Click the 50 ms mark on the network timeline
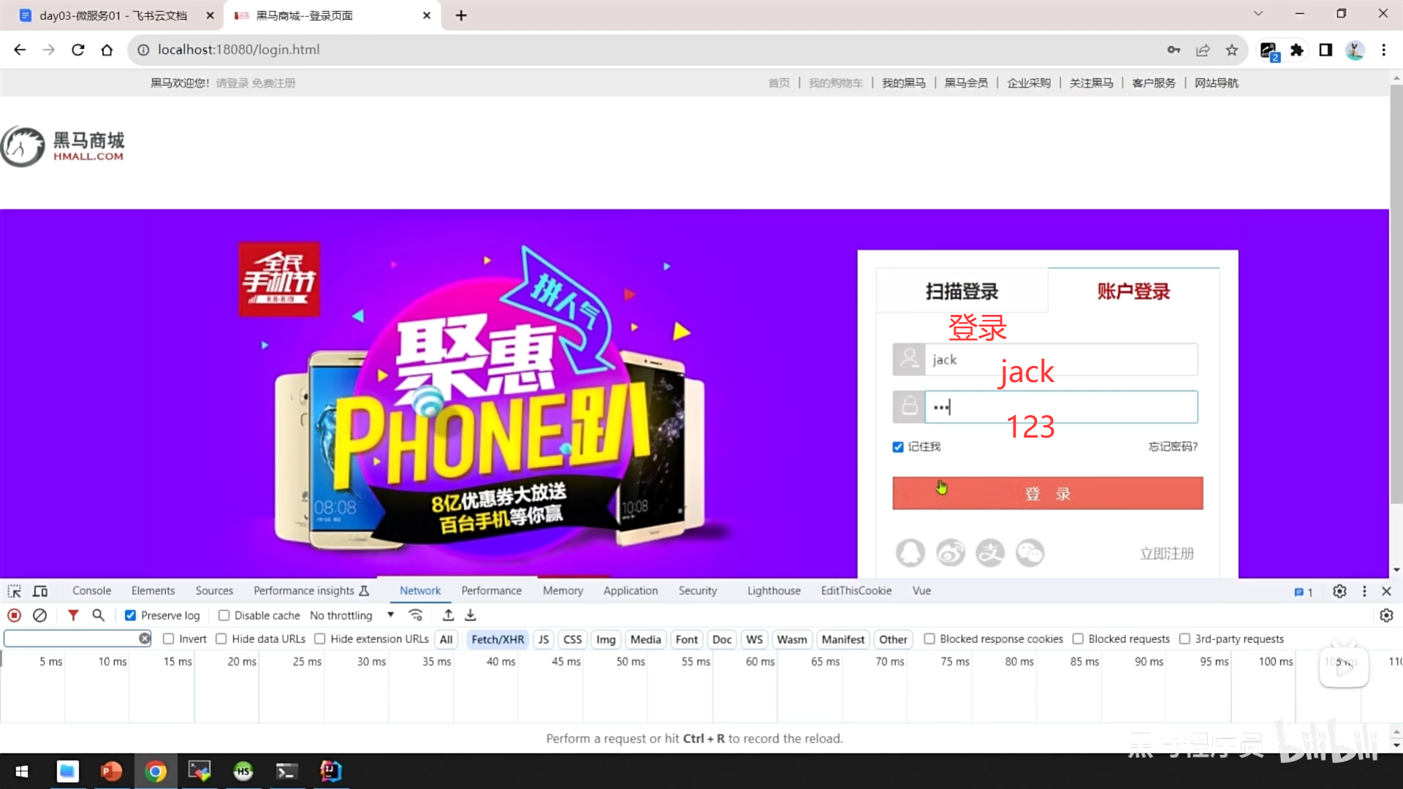 pos(629,662)
